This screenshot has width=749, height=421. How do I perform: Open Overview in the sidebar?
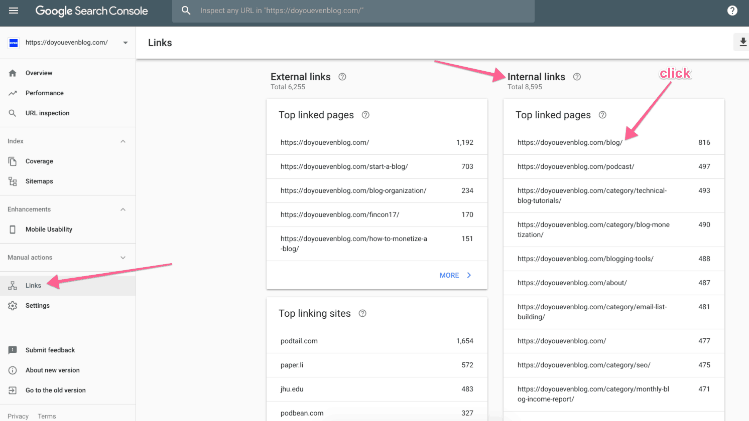point(68,73)
